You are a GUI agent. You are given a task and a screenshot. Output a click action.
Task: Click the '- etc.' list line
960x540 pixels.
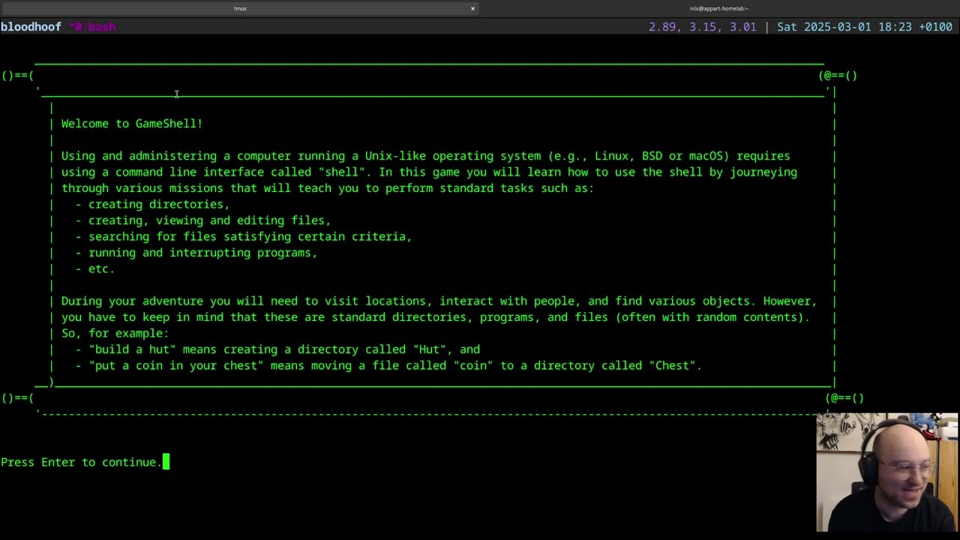coord(95,268)
